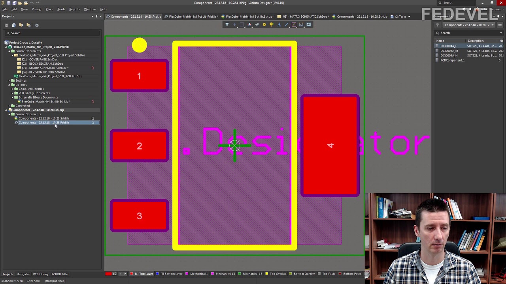506x284 pixels.
Task: Select the dimension tool
Action: tap(301, 24)
